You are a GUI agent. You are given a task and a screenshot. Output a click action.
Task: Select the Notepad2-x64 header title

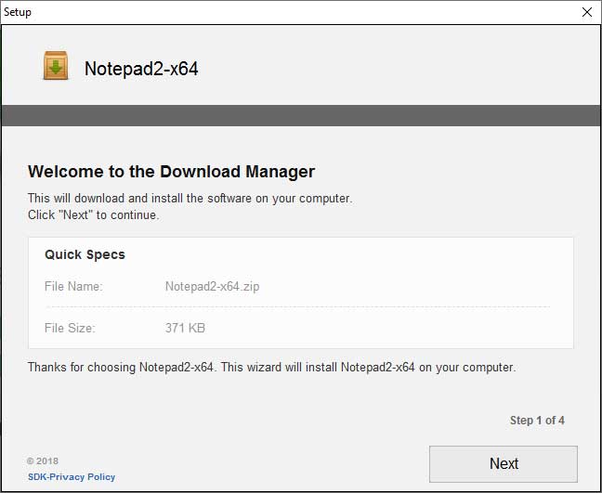[x=141, y=69]
